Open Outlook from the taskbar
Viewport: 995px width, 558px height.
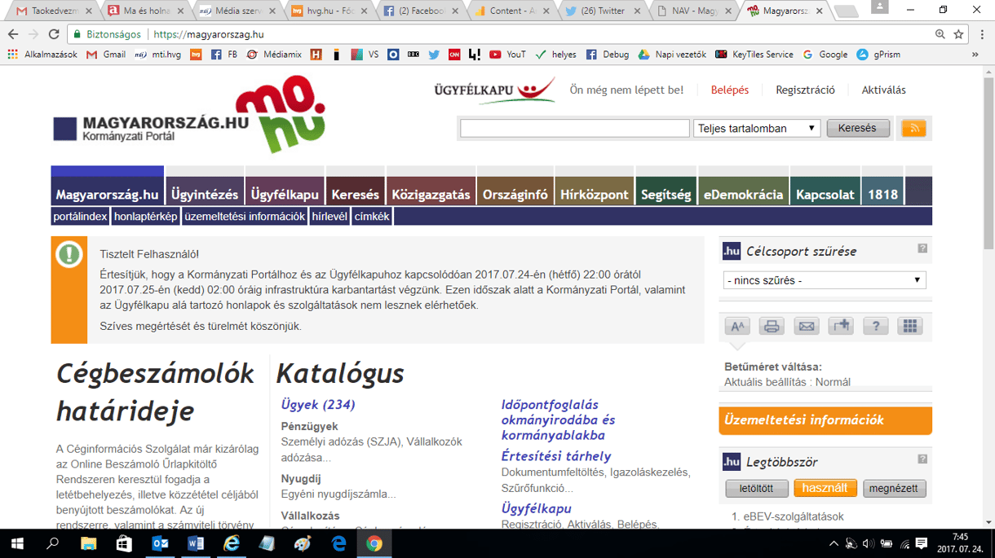[x=160, y=543]
